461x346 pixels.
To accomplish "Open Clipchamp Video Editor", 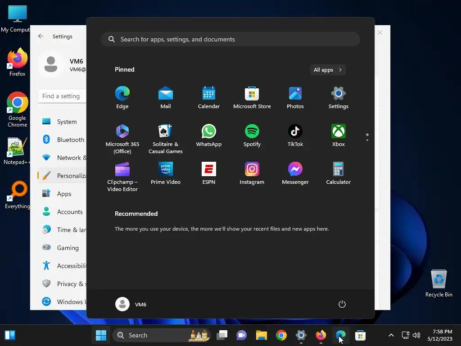I will point(122,177).
